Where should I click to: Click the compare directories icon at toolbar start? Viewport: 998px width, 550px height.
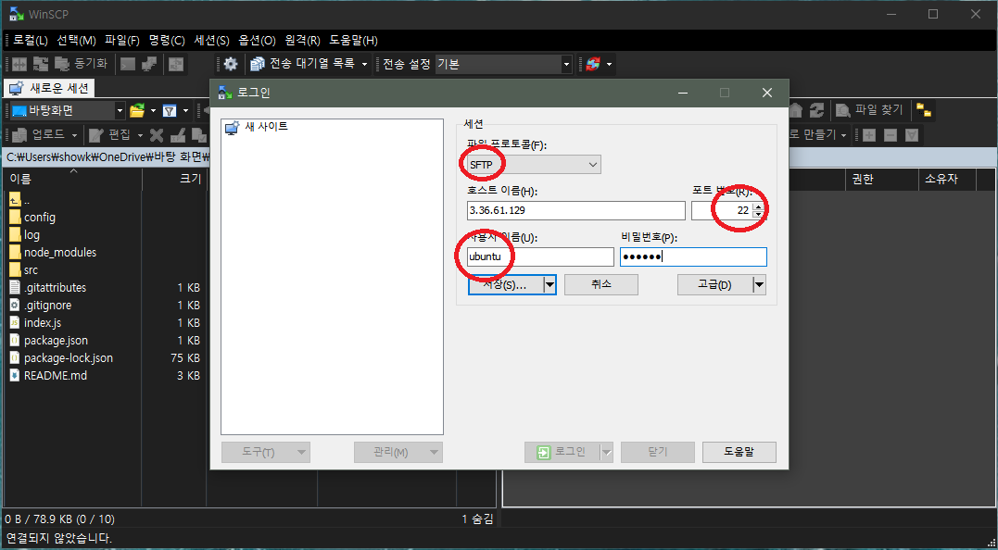coord(19,64)
